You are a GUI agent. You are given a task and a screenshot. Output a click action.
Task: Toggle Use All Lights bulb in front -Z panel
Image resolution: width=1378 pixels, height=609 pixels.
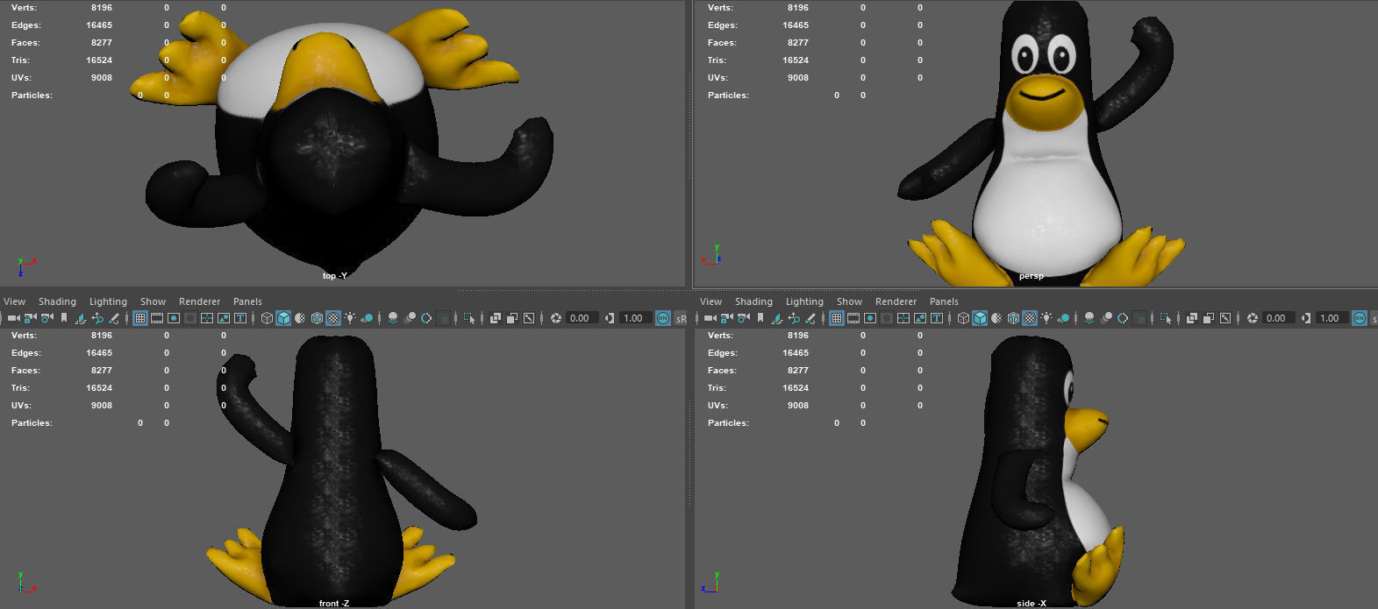[350, 318]
